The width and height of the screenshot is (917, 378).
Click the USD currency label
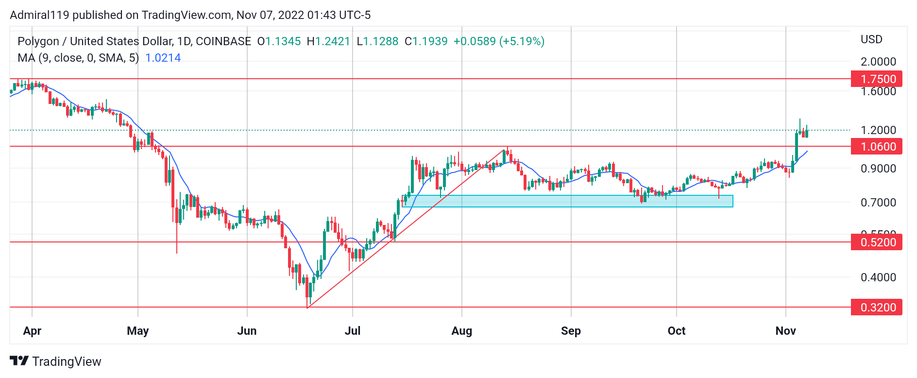tap(871, 39)
